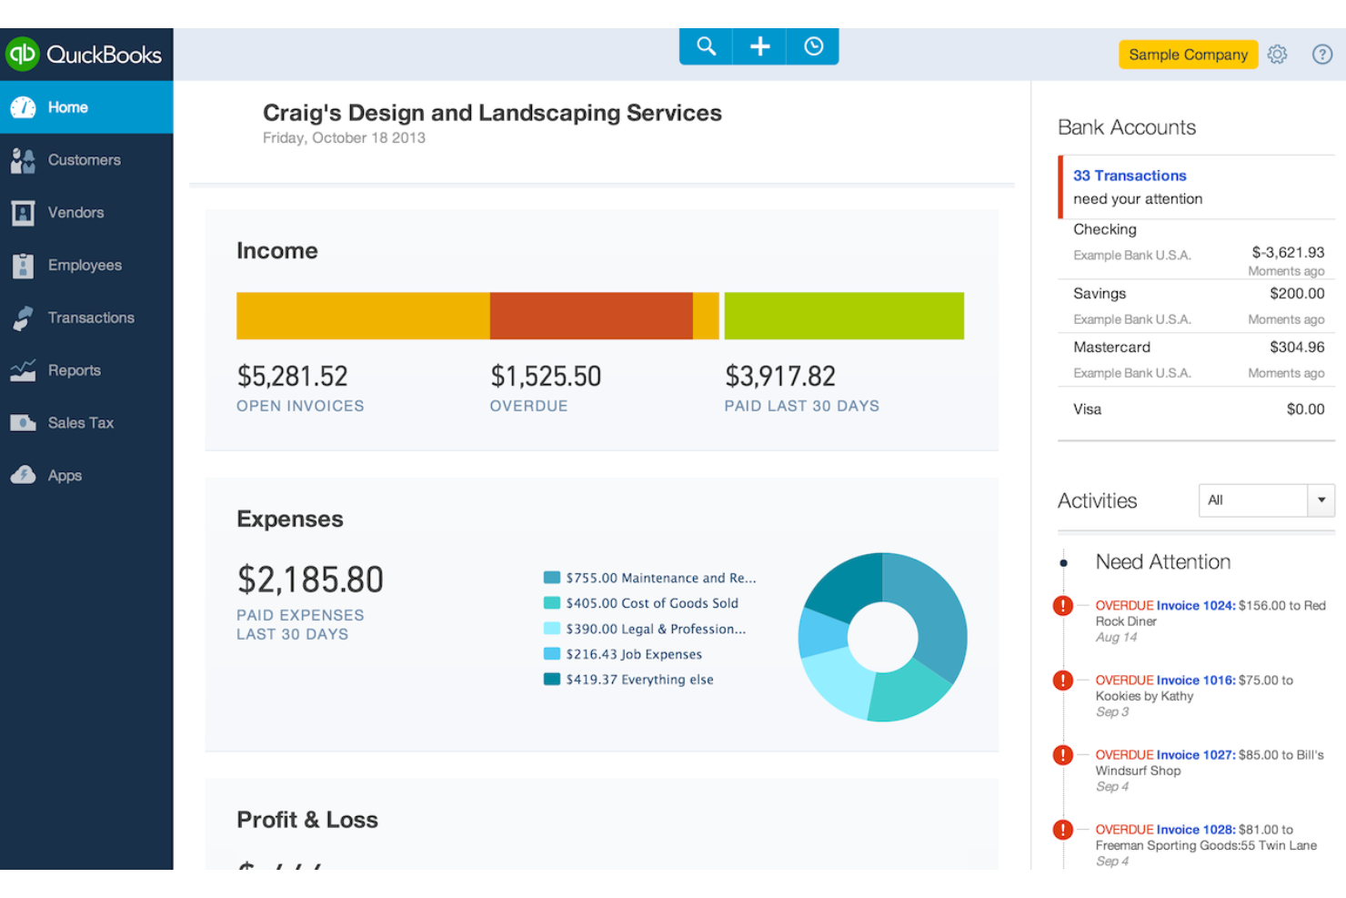
Task: Click the Reports chart icon
Action: [23, 370]
